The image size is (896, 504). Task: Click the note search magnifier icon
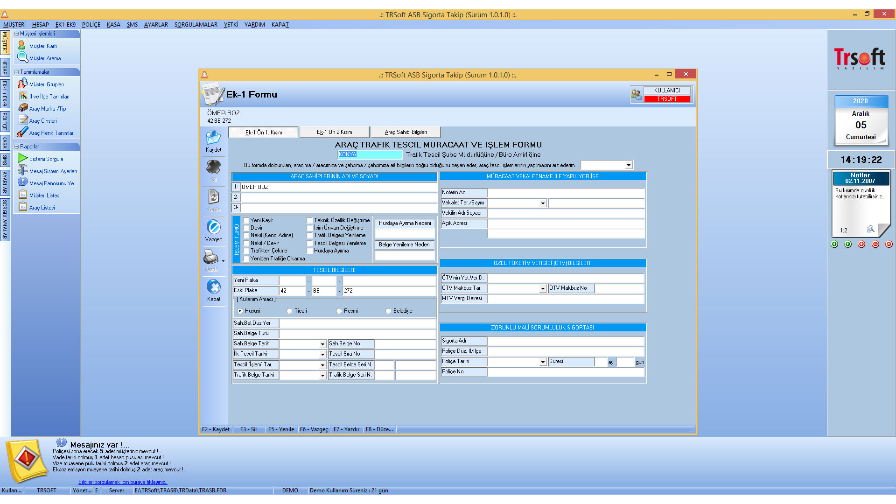(870, 229)
